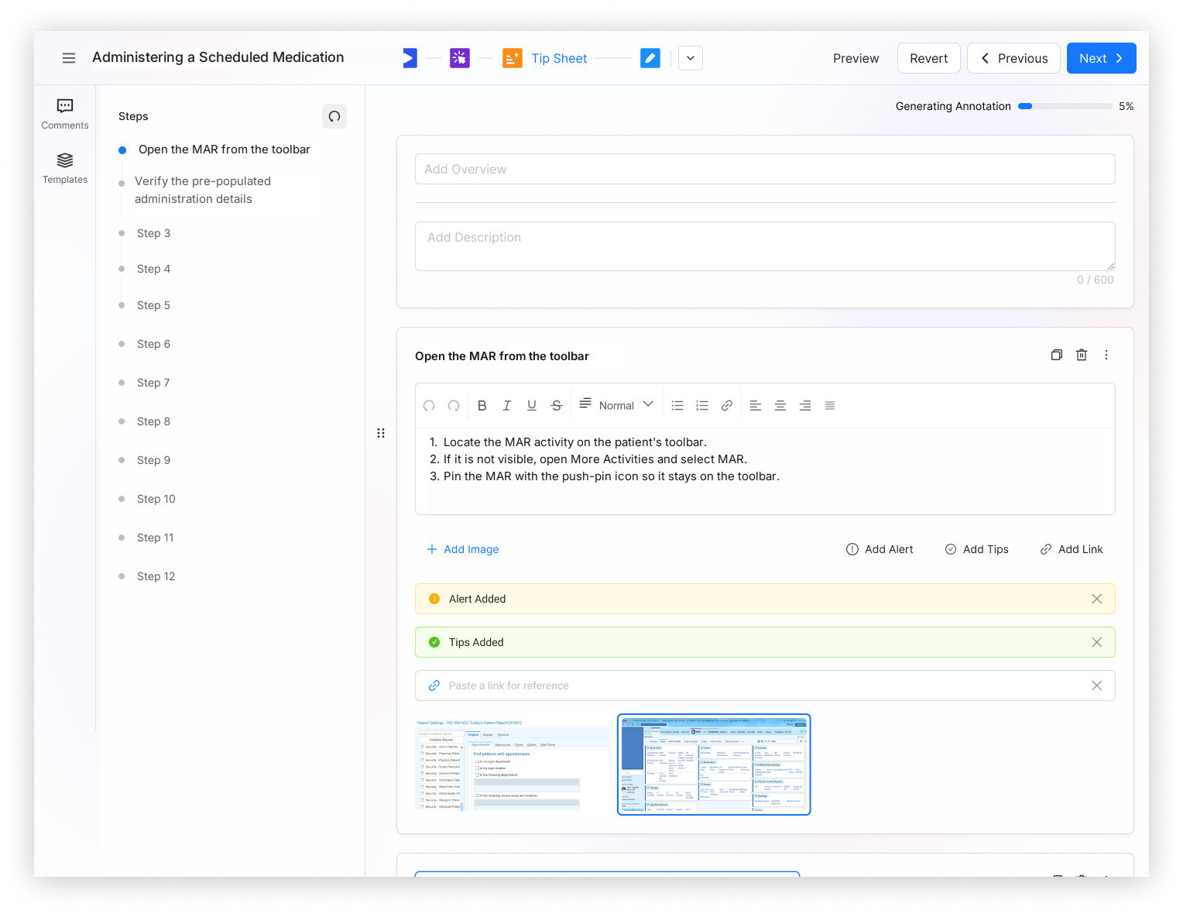Redo edit in editor toolbar

coord(454,405)
